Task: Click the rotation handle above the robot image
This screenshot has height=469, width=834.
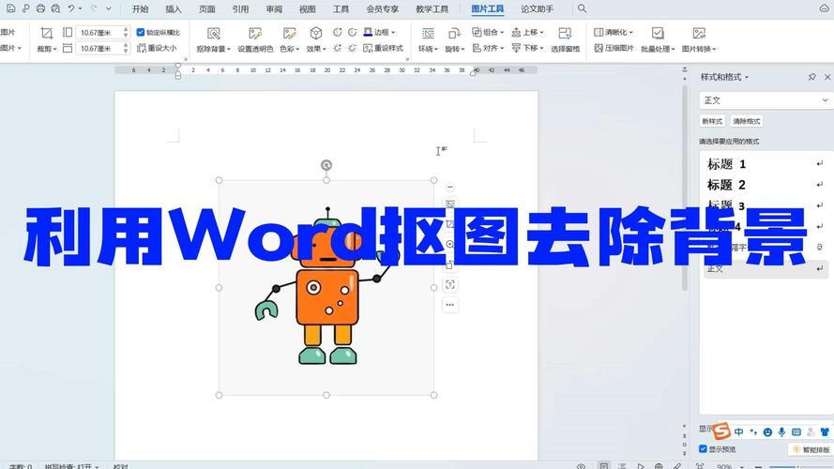Action: point(326,165)
